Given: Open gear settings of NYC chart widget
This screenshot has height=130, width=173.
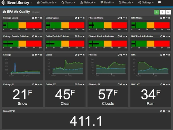Looking at the screenshot, I should [164, 55].
